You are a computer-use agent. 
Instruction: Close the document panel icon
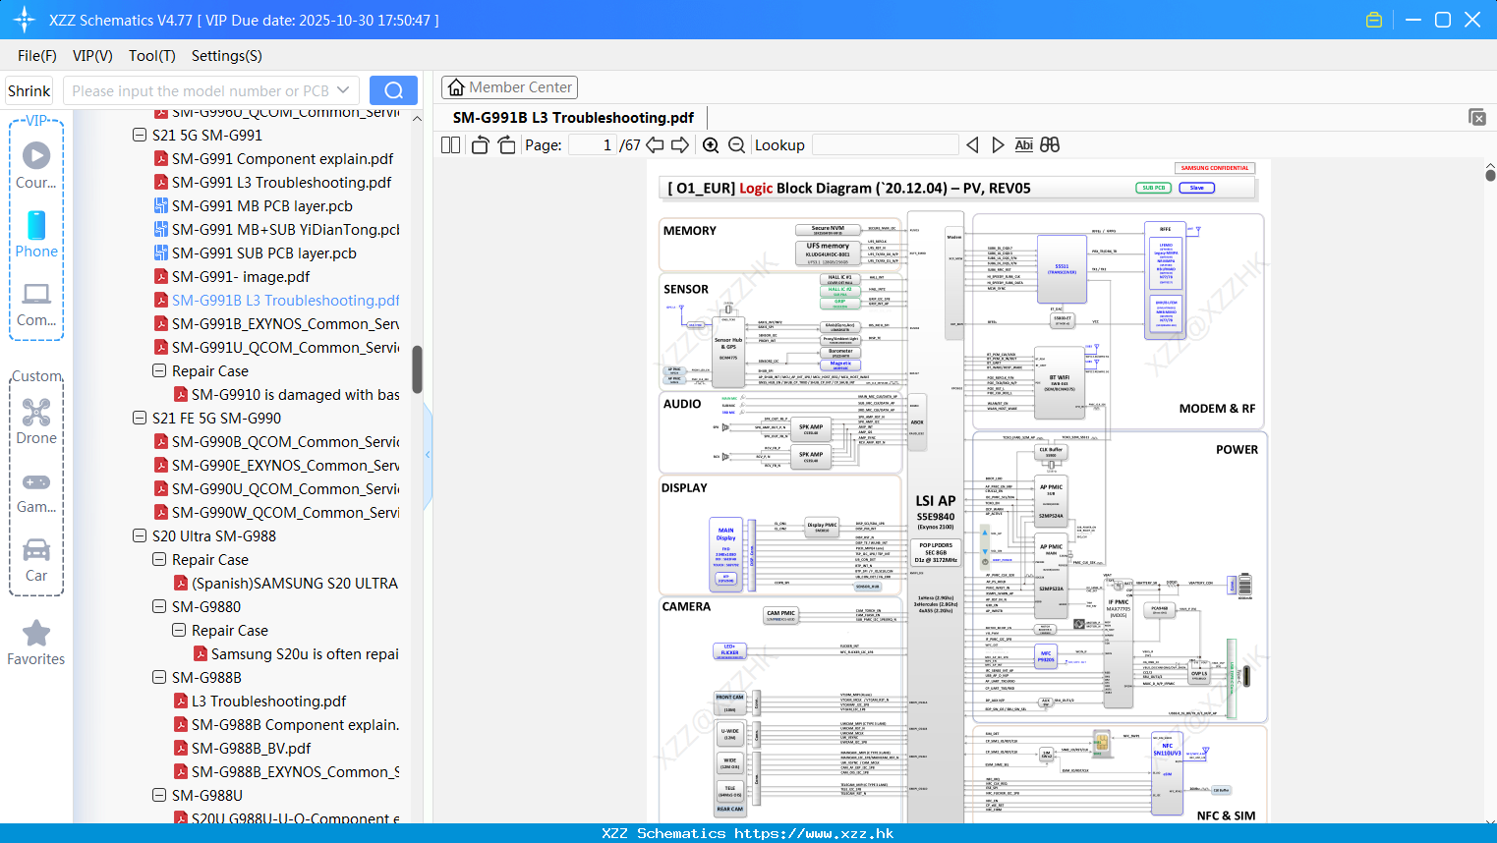click(x=1477, y=117)
